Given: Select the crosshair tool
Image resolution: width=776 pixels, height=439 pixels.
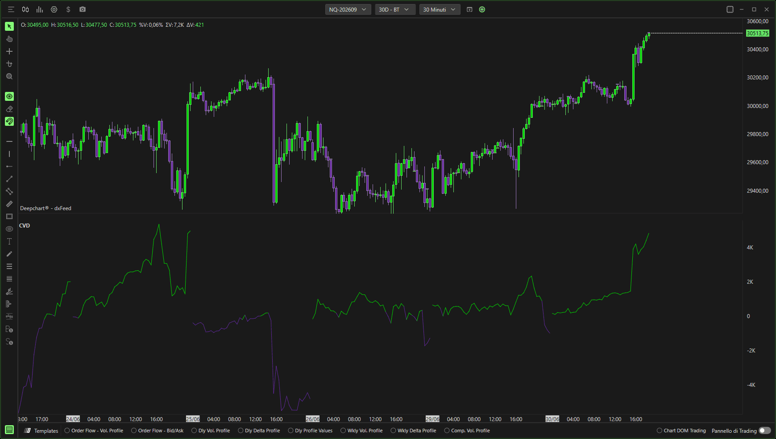Looking at the screenshot, I should pyautogui.click(x=9, y=51).
